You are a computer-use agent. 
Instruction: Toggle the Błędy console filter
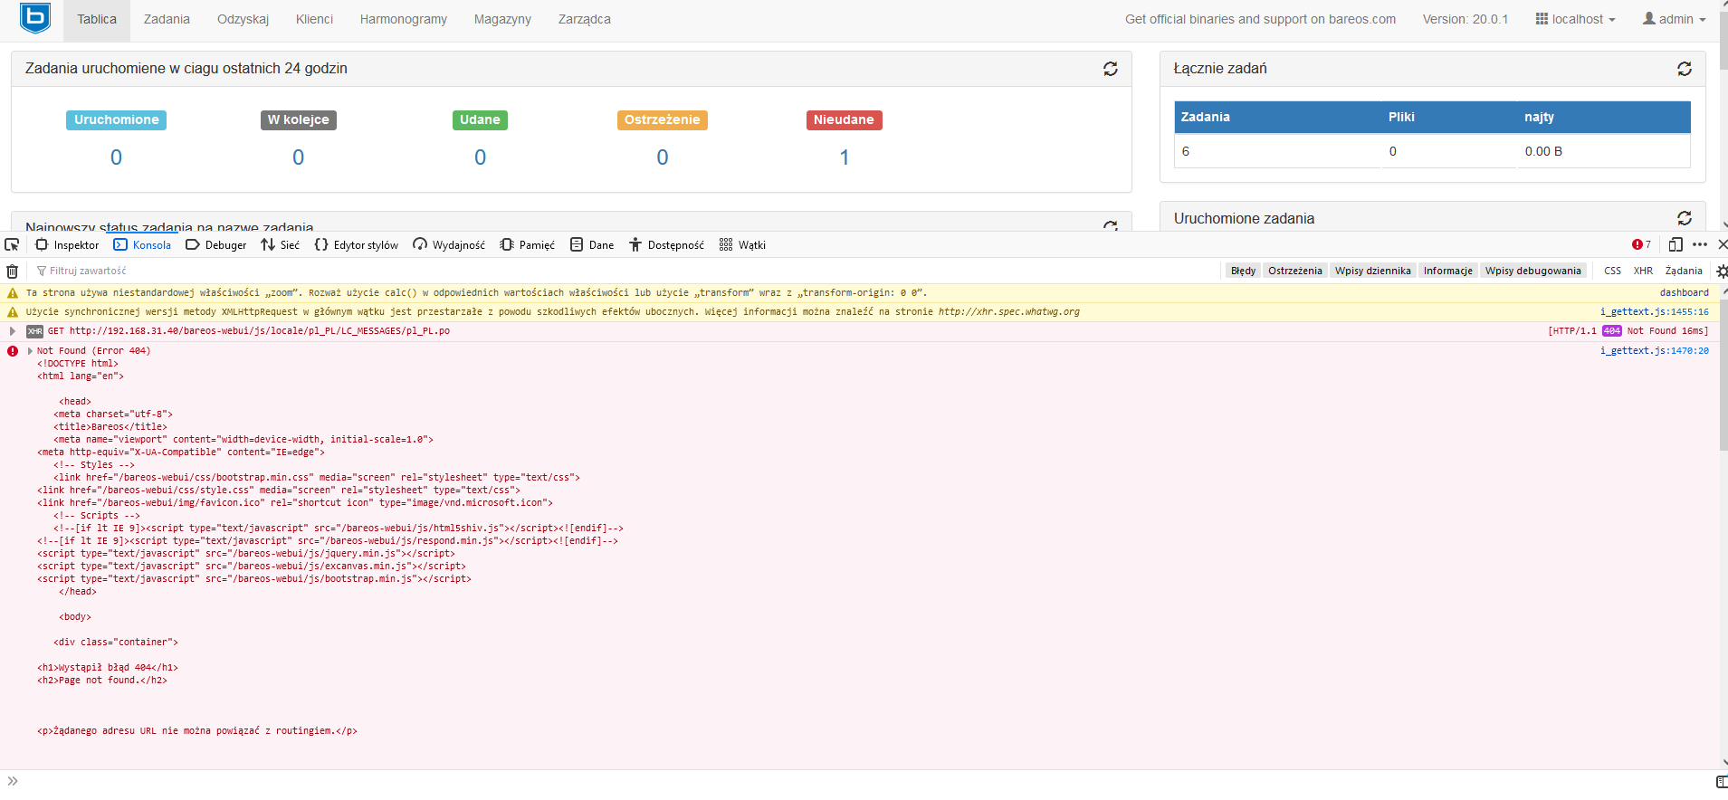click(1242, 271)
